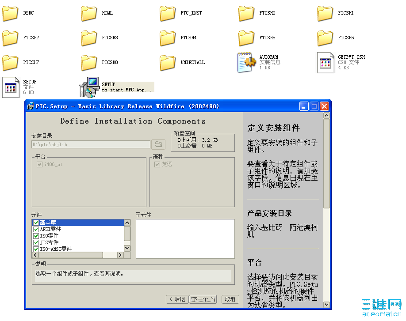
Task: Click the PTC.Setup title bar icon
Action: pyautogui.click(x=30, y=106)
